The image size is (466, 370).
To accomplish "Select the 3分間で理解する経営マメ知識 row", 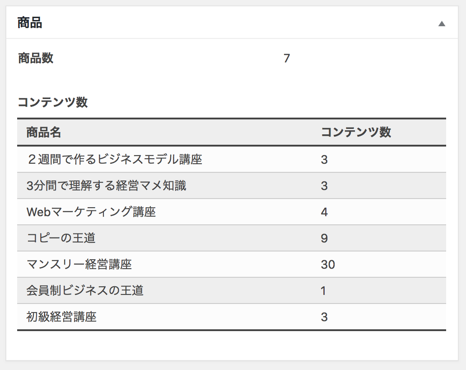I will [x=107, y=185].
